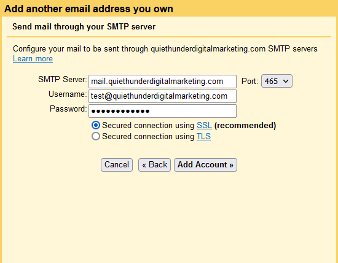Select the TLS secured connection radio button
Image resolution: width=338 pixels, height=263 pixels.
coord(96,136)
